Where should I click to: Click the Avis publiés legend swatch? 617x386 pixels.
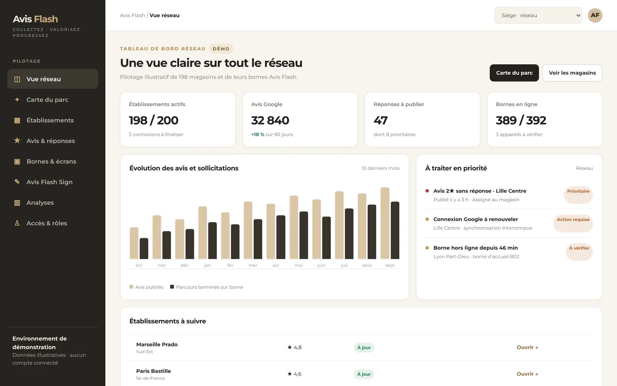[x=131, y=287]
